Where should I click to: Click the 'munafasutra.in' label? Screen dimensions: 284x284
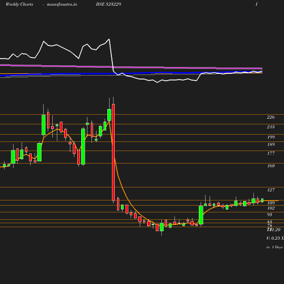[62, 4]
